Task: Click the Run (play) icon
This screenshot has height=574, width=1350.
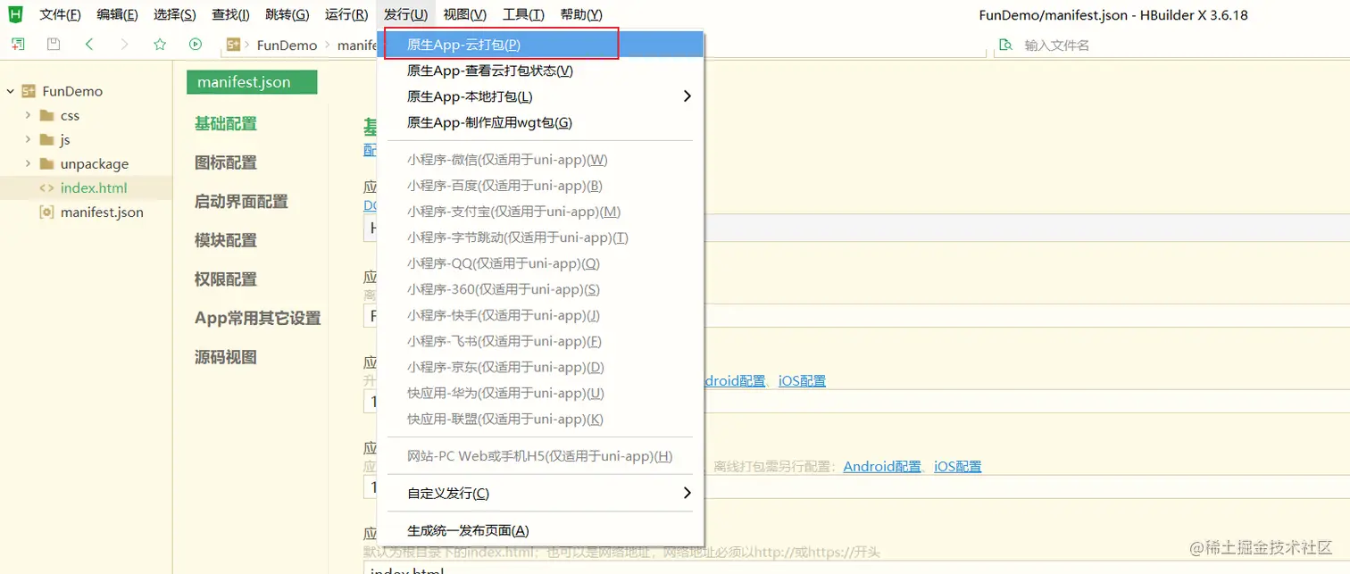Action: pyautogui.click(x=196, y=43)
